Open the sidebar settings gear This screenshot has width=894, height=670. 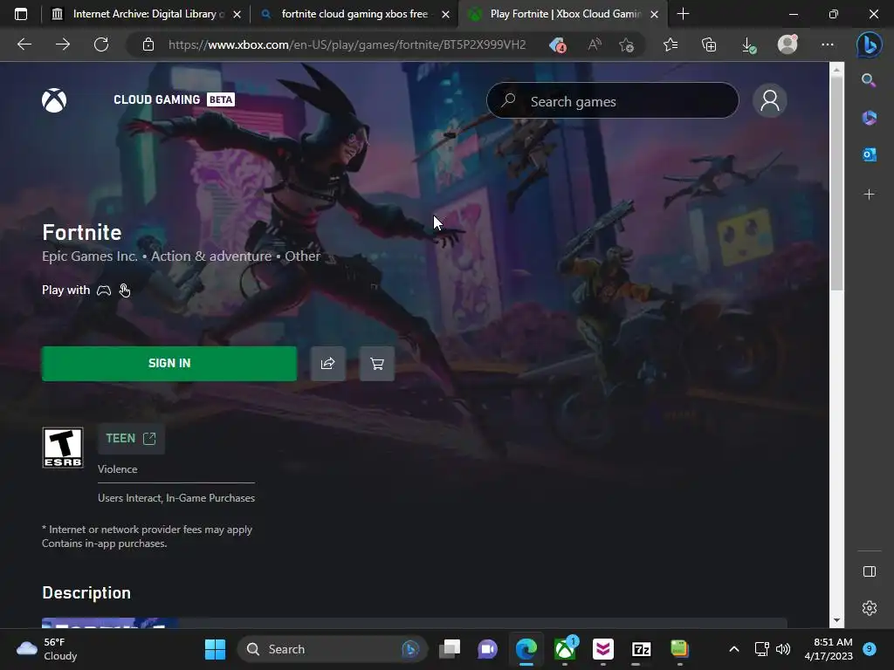(870, 608)
